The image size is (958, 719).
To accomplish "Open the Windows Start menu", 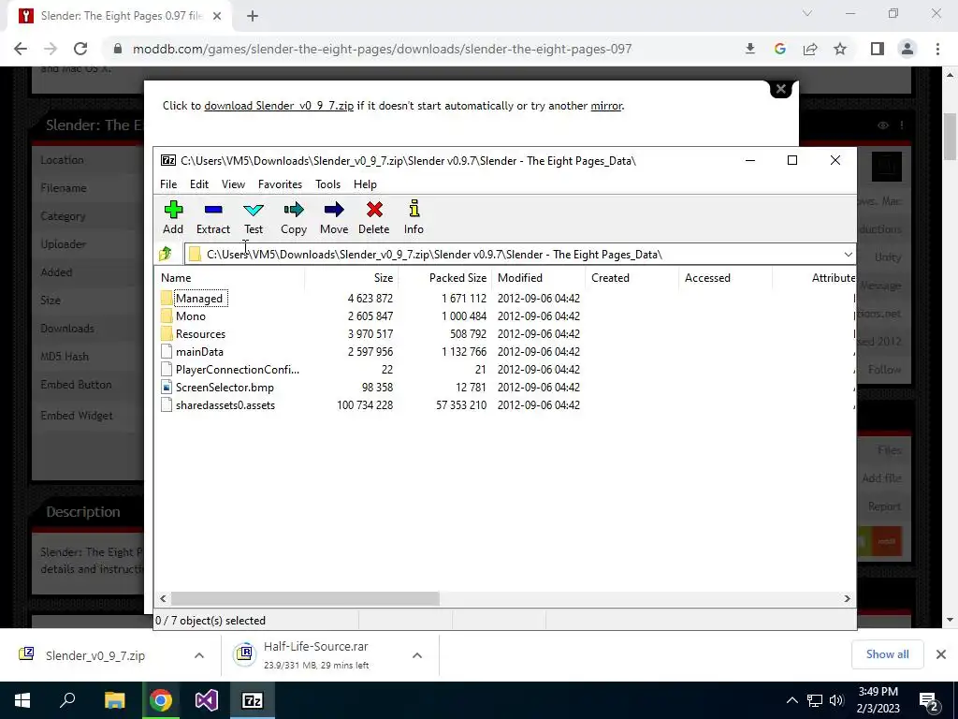I will point(22,700).
